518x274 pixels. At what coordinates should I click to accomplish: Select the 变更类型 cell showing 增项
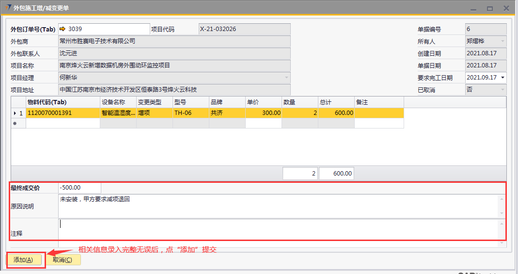[154, 113]
